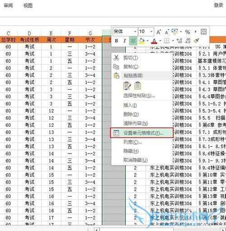Toggle Italic in mini toolbar
The image size is (226, 231).
pos(124,41)
